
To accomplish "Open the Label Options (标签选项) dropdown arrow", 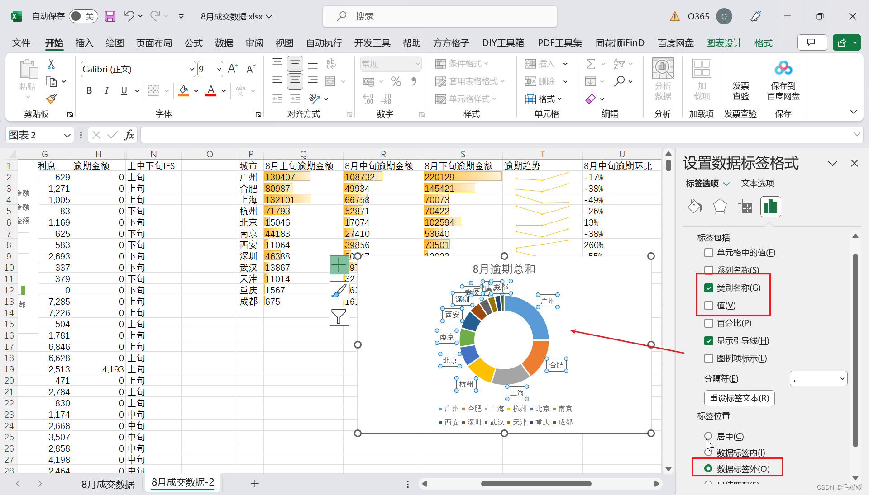I will 726,184.
